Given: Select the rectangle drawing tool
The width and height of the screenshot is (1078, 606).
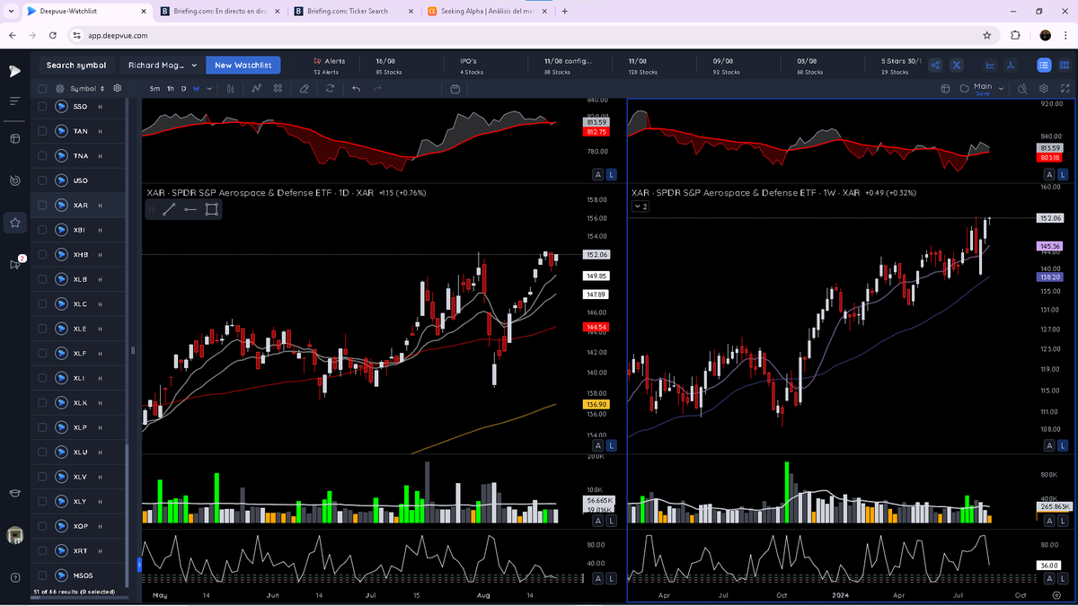Looking at the screenshot, I should tap(211, 209).
